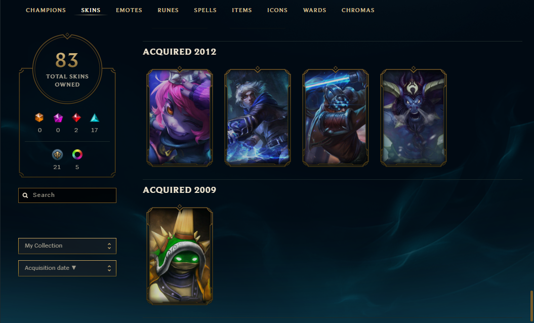Click the Legacy skins crest icon
The image size is (534, 323).
(57, 155)
